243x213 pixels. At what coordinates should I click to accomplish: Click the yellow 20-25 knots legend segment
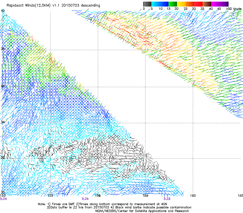[181, 4]
